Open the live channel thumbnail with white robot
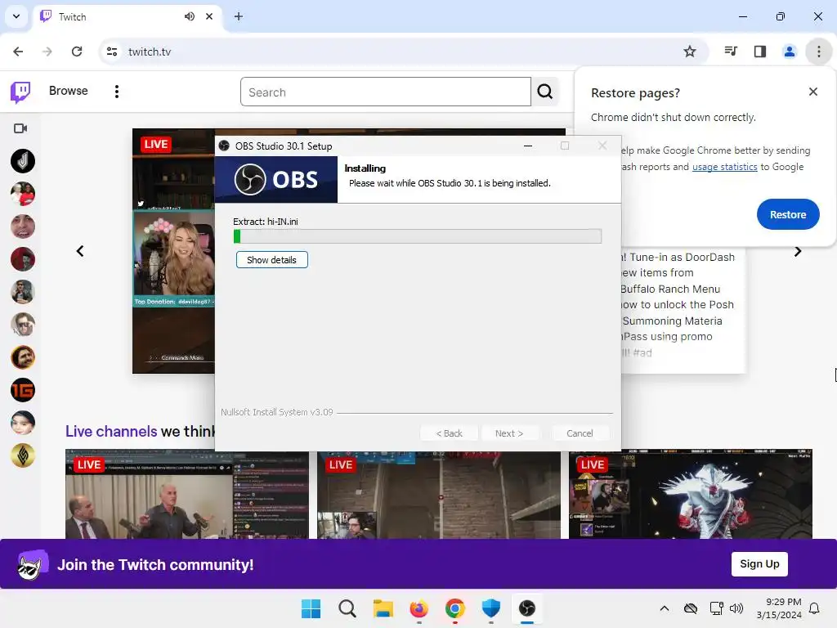Viewport: 837px width, 628px height. coord(691,494)
